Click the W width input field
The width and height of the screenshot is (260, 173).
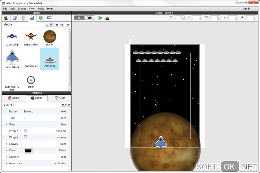click(214, 18)
